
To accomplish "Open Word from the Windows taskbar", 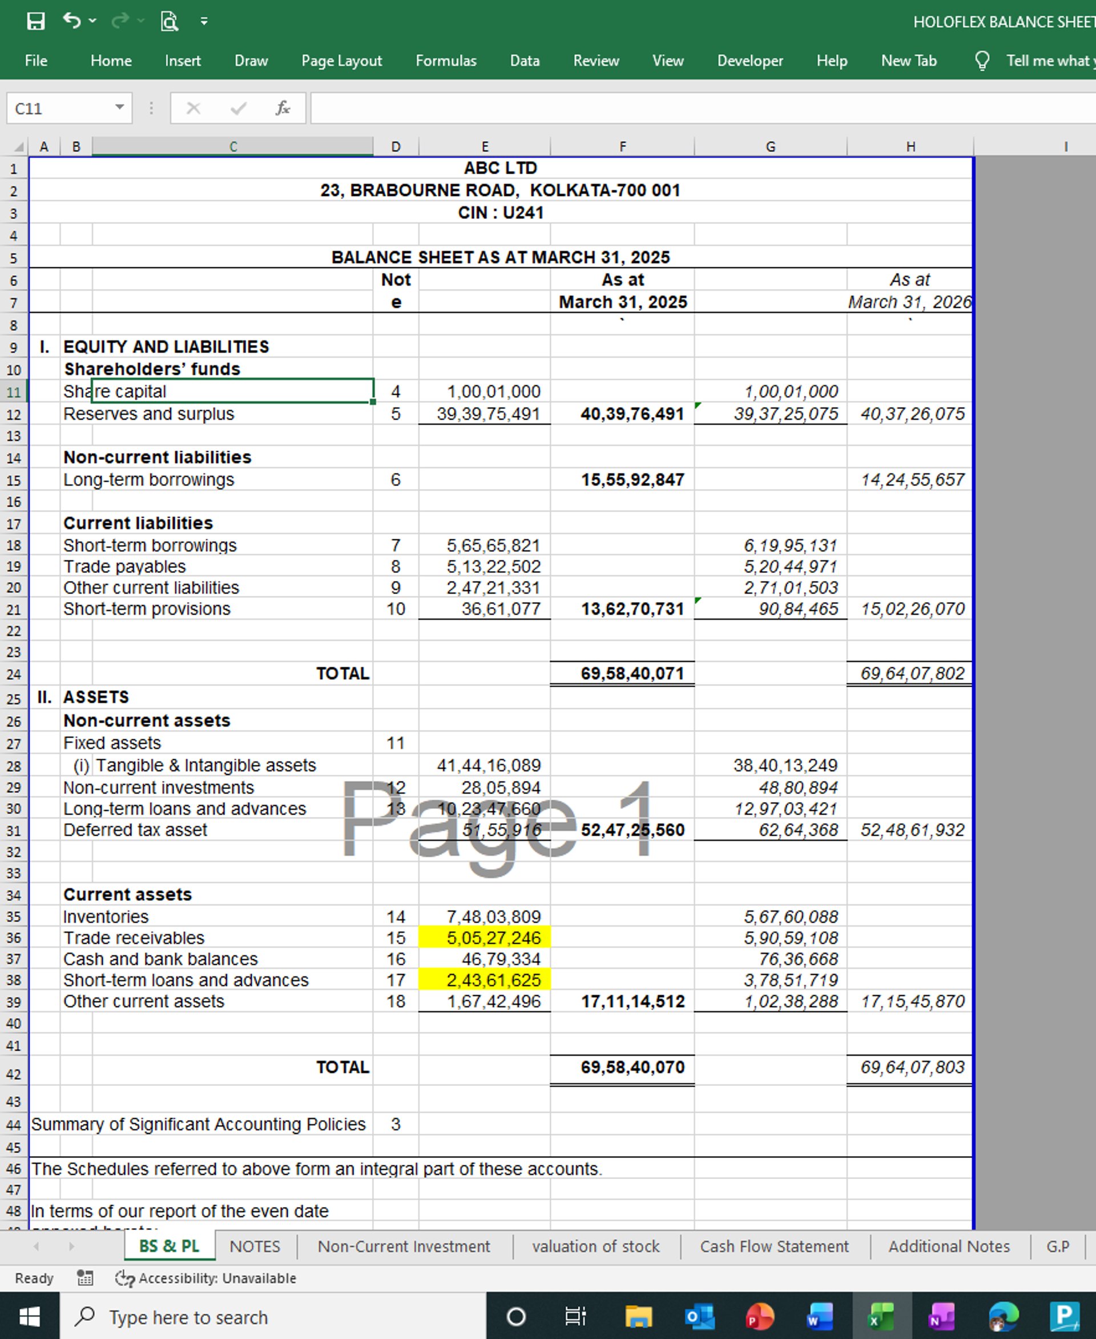I will 820,1317.
